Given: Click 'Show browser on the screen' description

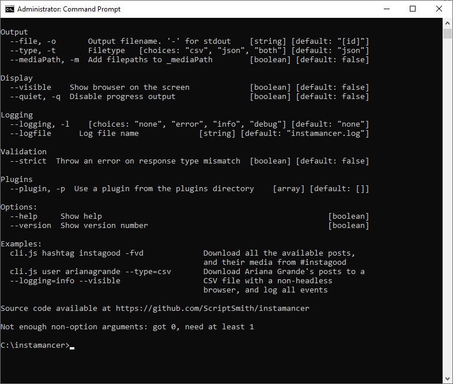Looking at the screenshot, I should click(130, 88).
